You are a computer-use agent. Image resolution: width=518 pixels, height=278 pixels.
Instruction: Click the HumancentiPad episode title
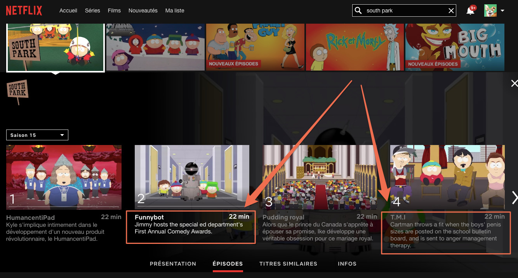coord(30,218)
